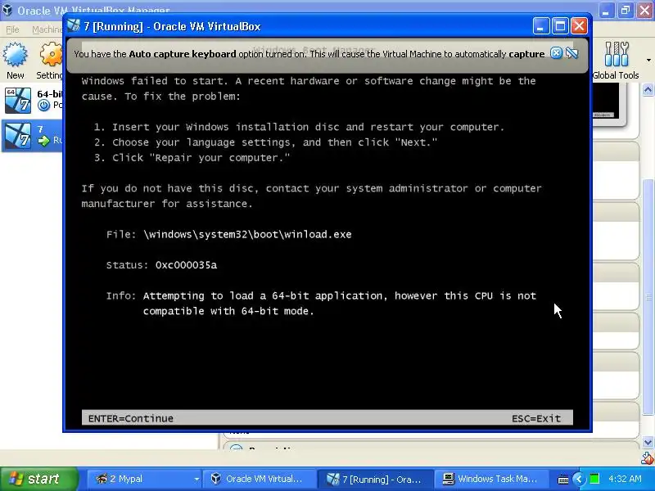The image size is (655, 491).
Task: Click the winload.exe file path text
Action: click(247, 234)
